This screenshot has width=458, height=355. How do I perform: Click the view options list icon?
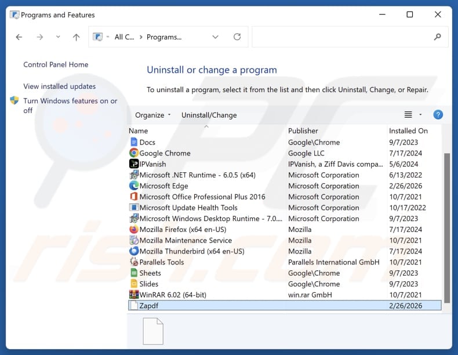(408, 115)
